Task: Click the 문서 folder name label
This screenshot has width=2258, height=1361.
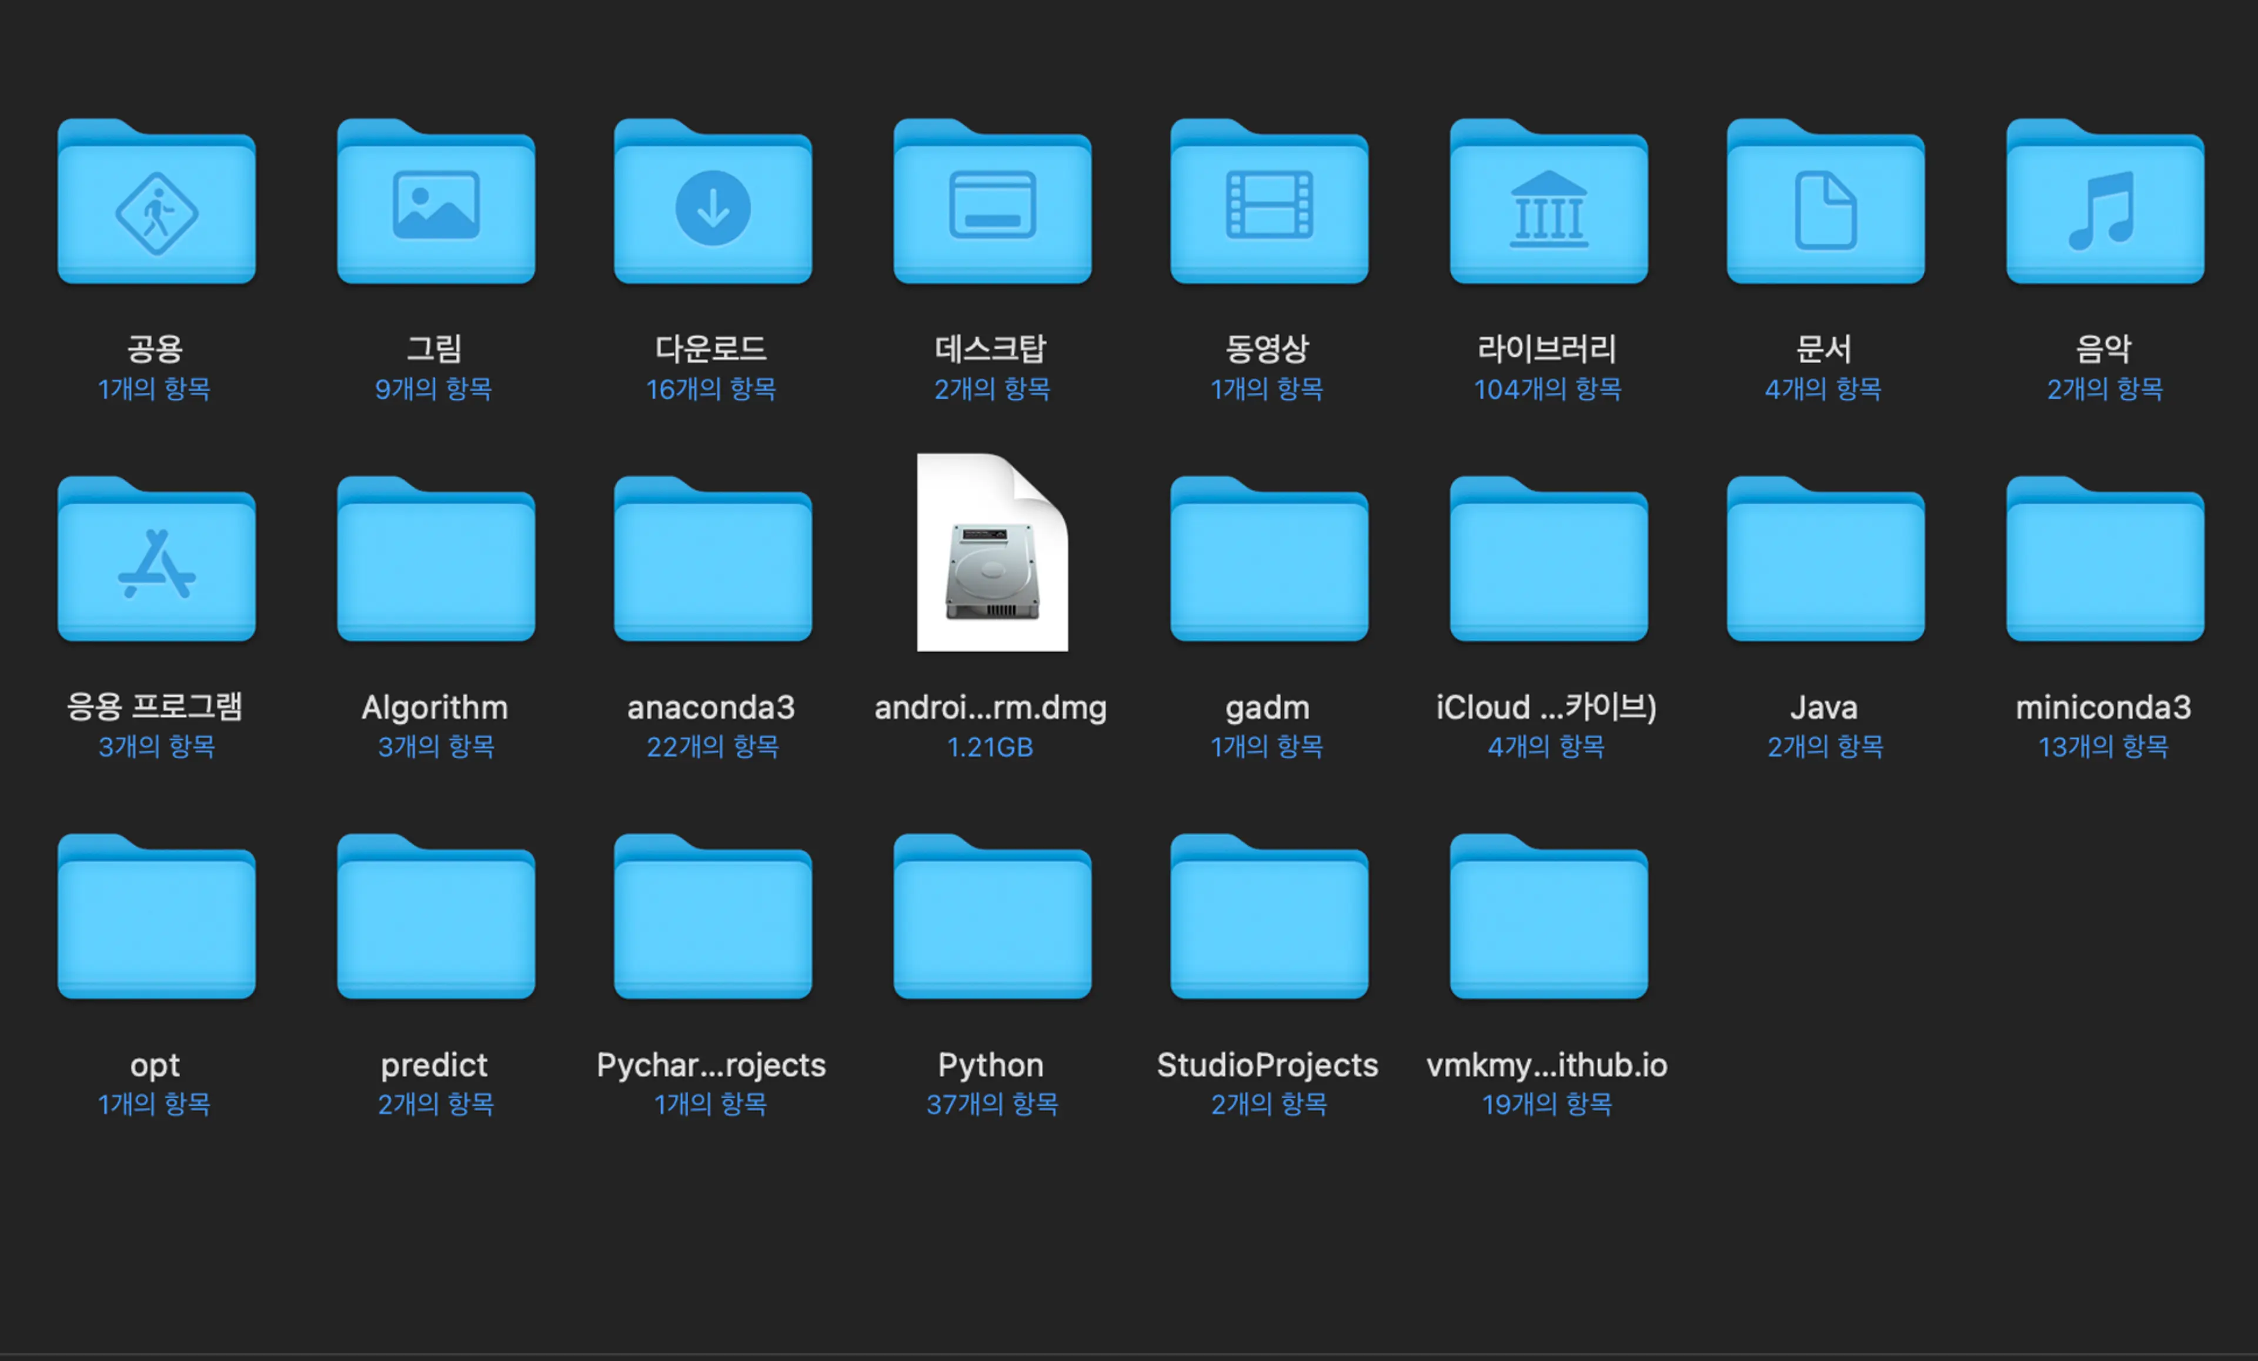Action: pos(1823,349)
